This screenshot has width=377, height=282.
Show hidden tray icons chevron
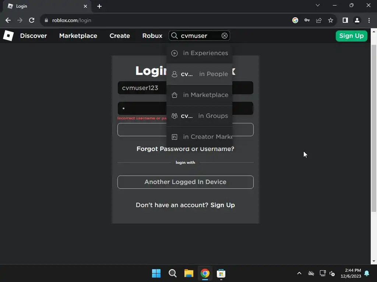tap(299, 273)
